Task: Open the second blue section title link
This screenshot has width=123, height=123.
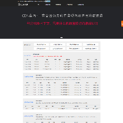Action: click(x=28, y=77)
